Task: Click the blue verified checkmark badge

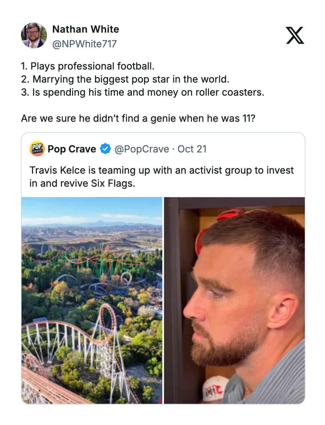Action: (x=104, y=149)
